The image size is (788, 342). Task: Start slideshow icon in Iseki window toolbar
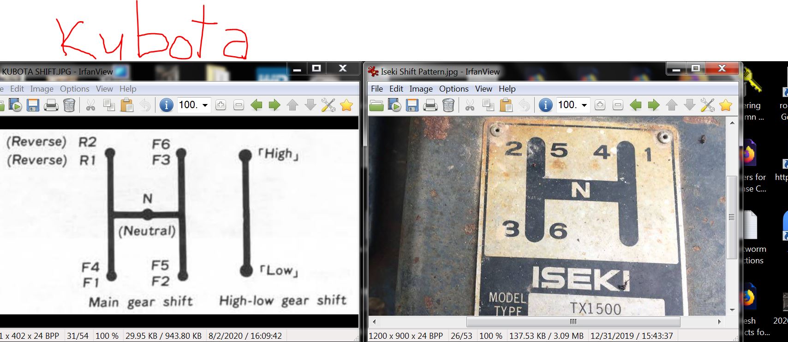pyautogui.click(x=394, y=105)
